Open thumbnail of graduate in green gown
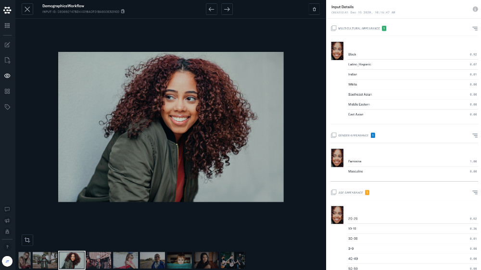Screen dimensions: 481x270 pos(45,260)
